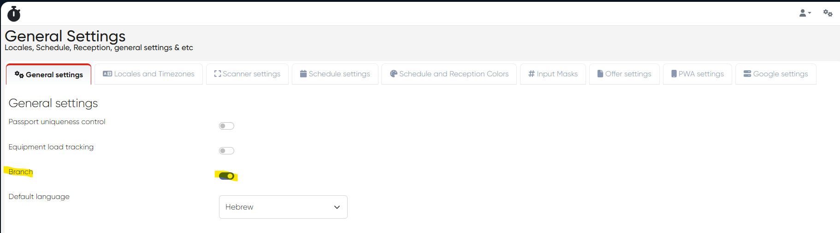The width and height of the screenshot is (840, 233).
Task: Click the ID card Locales icon
Action: click(107, 74)
